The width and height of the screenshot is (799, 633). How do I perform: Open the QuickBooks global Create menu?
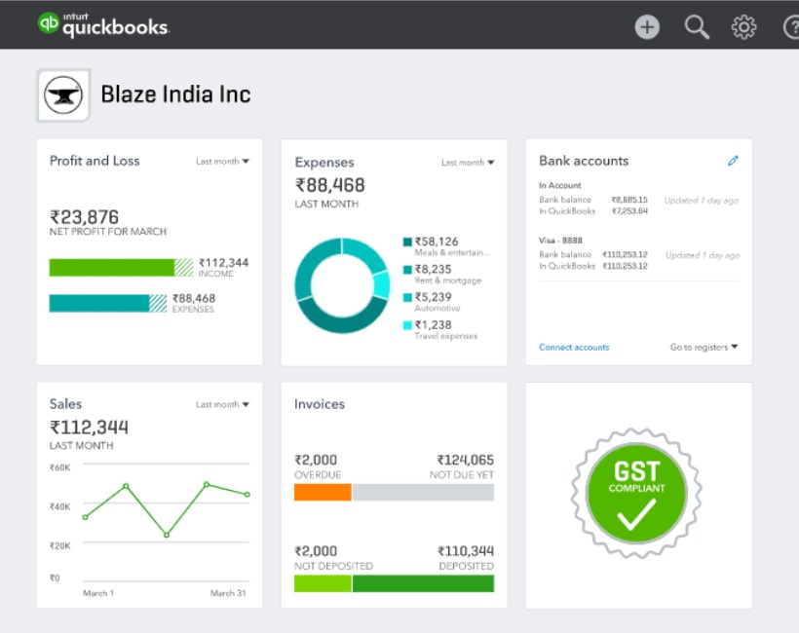[647, 26]
